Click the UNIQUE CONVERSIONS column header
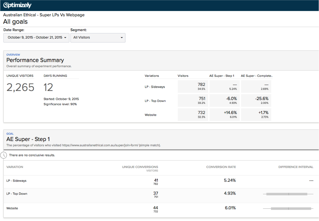This screenshot has width=319, height=221. pyautogui.click(x=140, y=167)
